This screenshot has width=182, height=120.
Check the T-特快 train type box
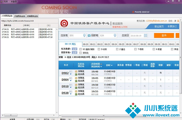(136, 49)
